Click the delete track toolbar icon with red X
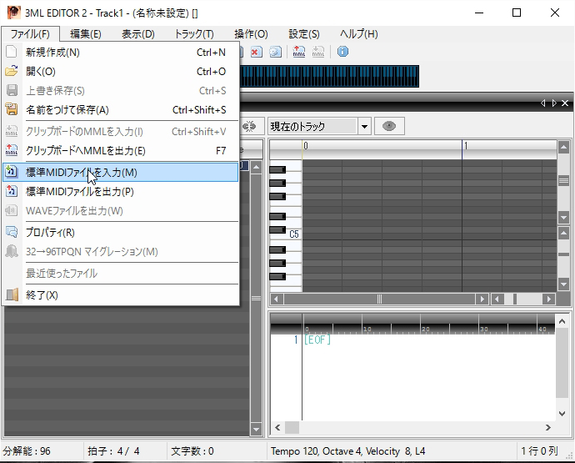575x463 pixels. [x=257, y=52]
